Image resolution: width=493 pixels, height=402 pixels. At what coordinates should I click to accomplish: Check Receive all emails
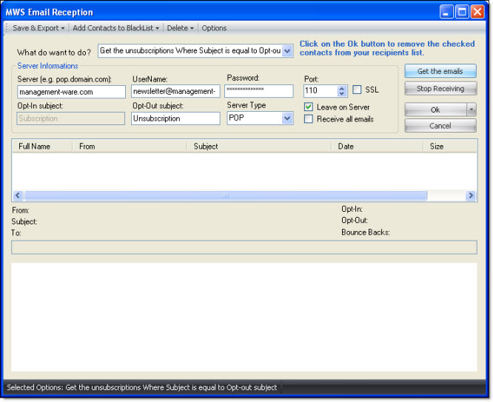(x=309, y=119)
